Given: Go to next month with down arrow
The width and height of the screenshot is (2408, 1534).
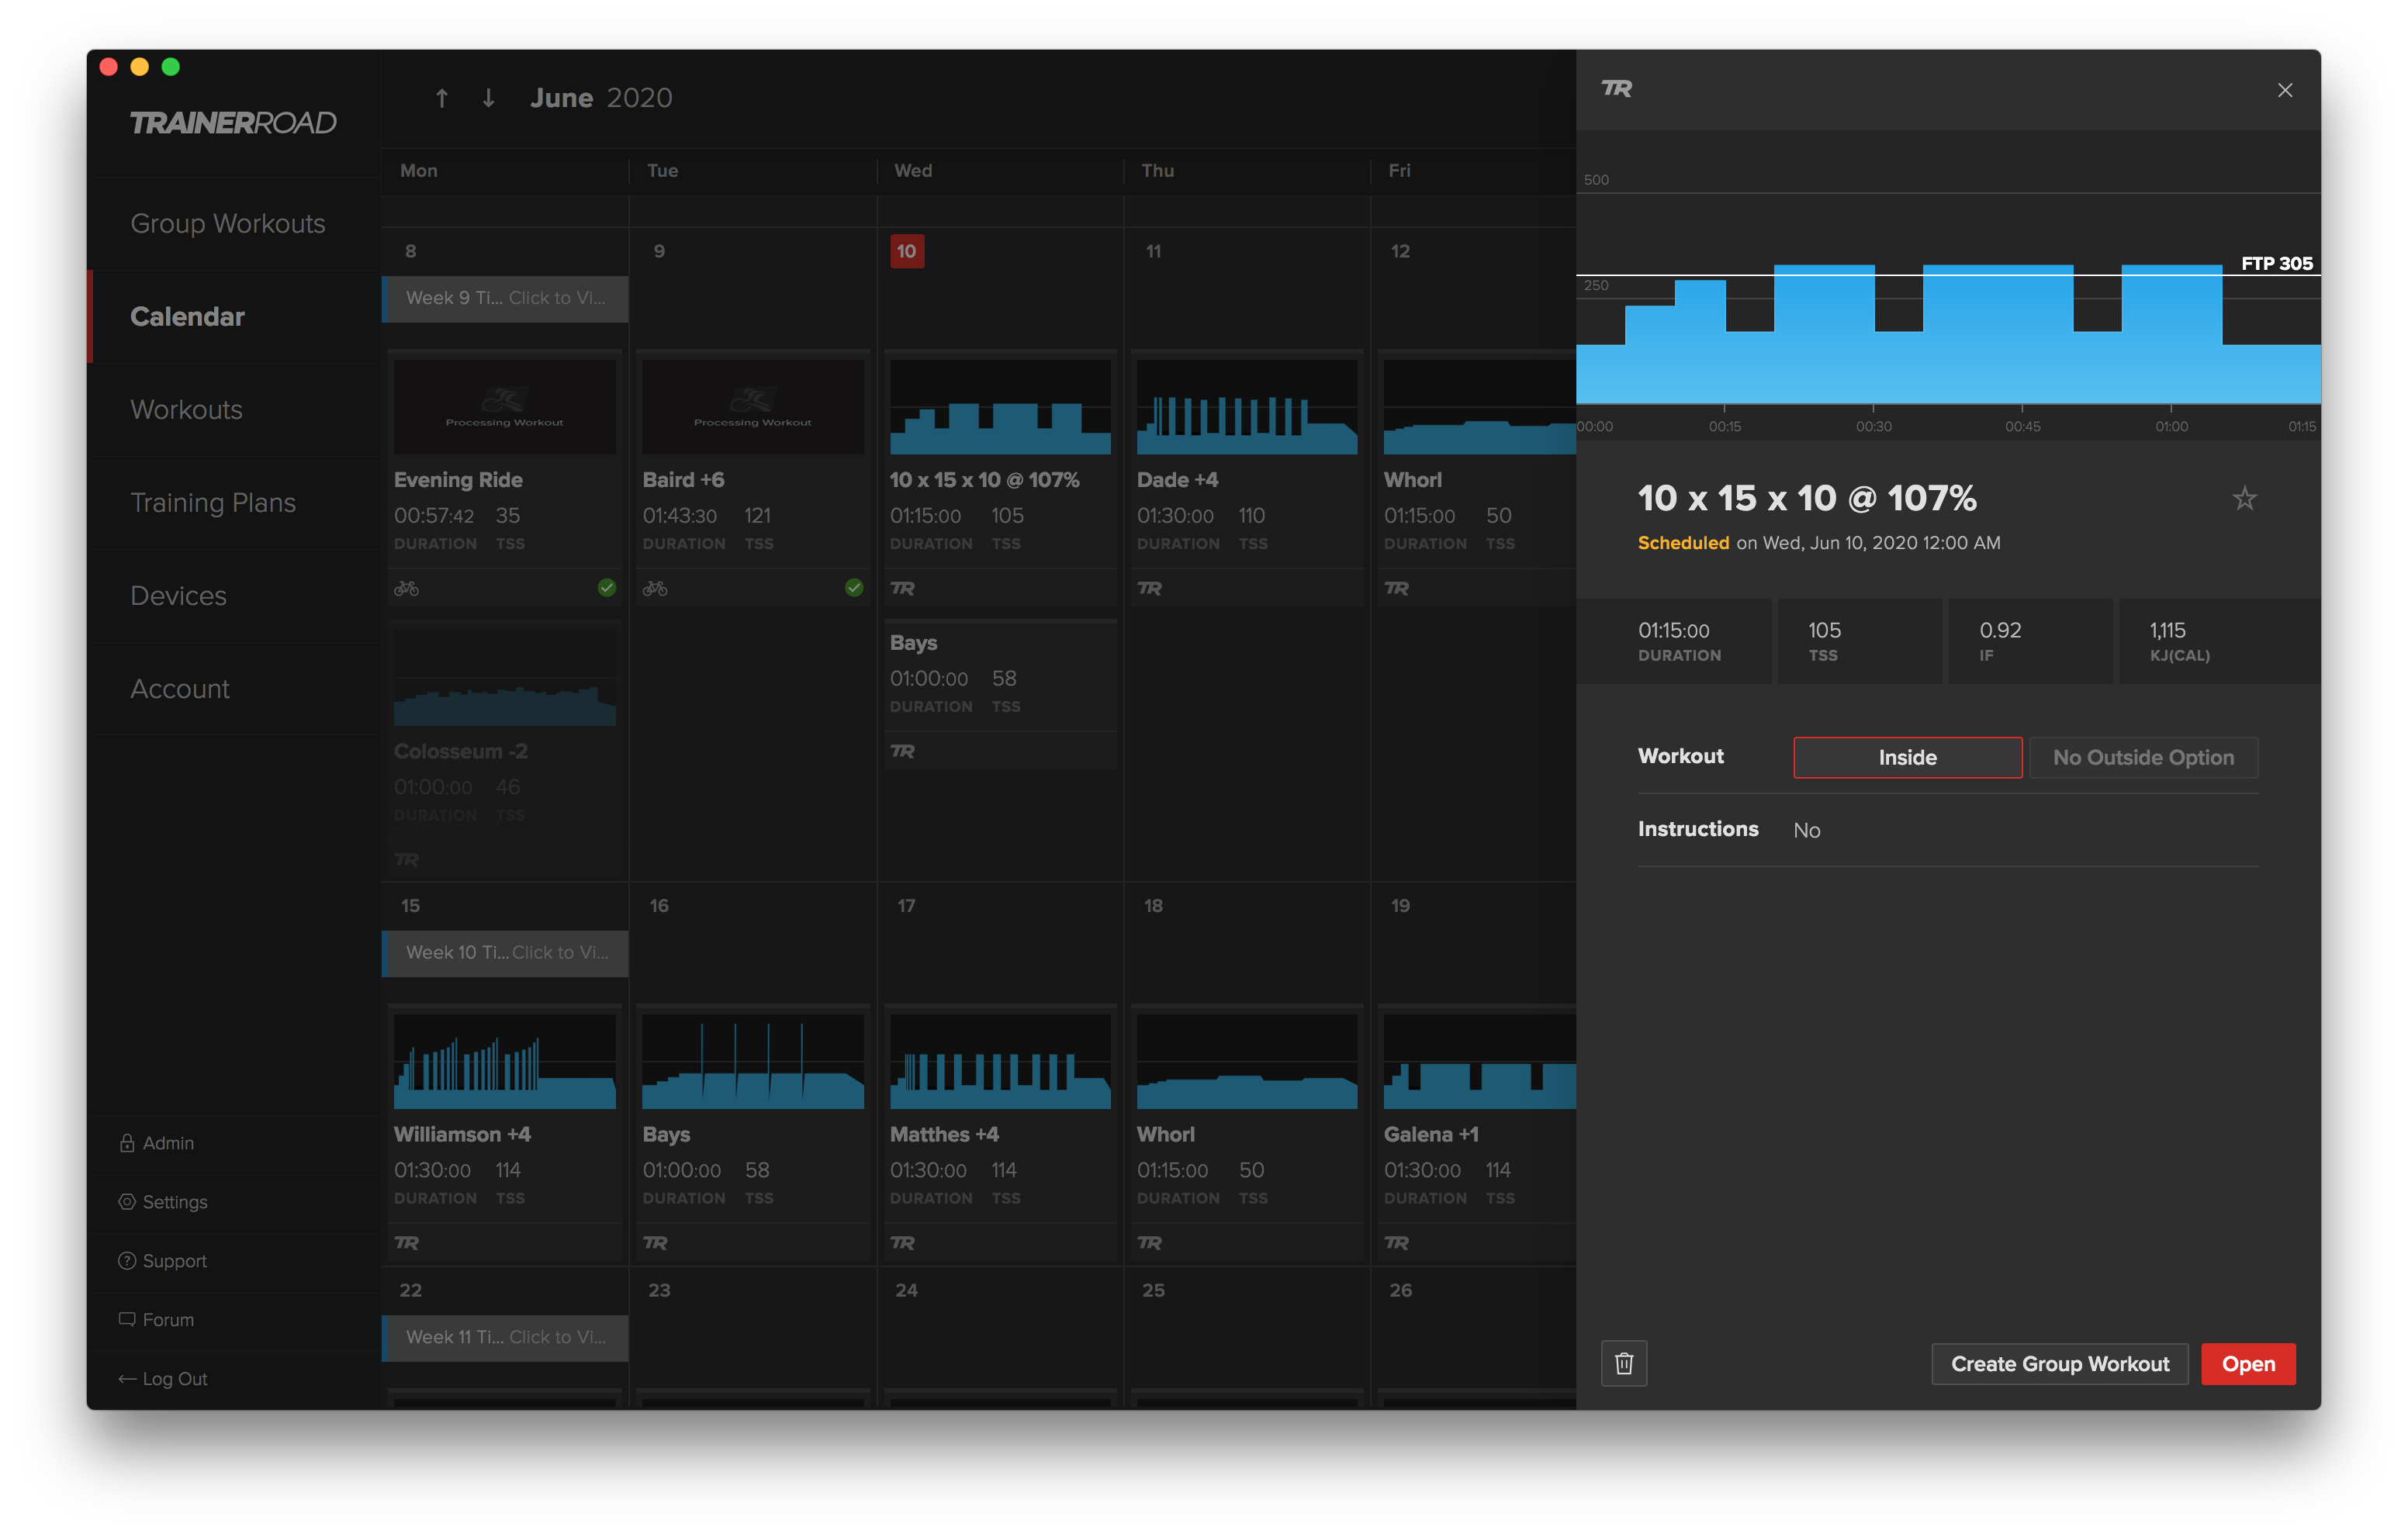Looking at the screenshot, I should pos(488,98).
